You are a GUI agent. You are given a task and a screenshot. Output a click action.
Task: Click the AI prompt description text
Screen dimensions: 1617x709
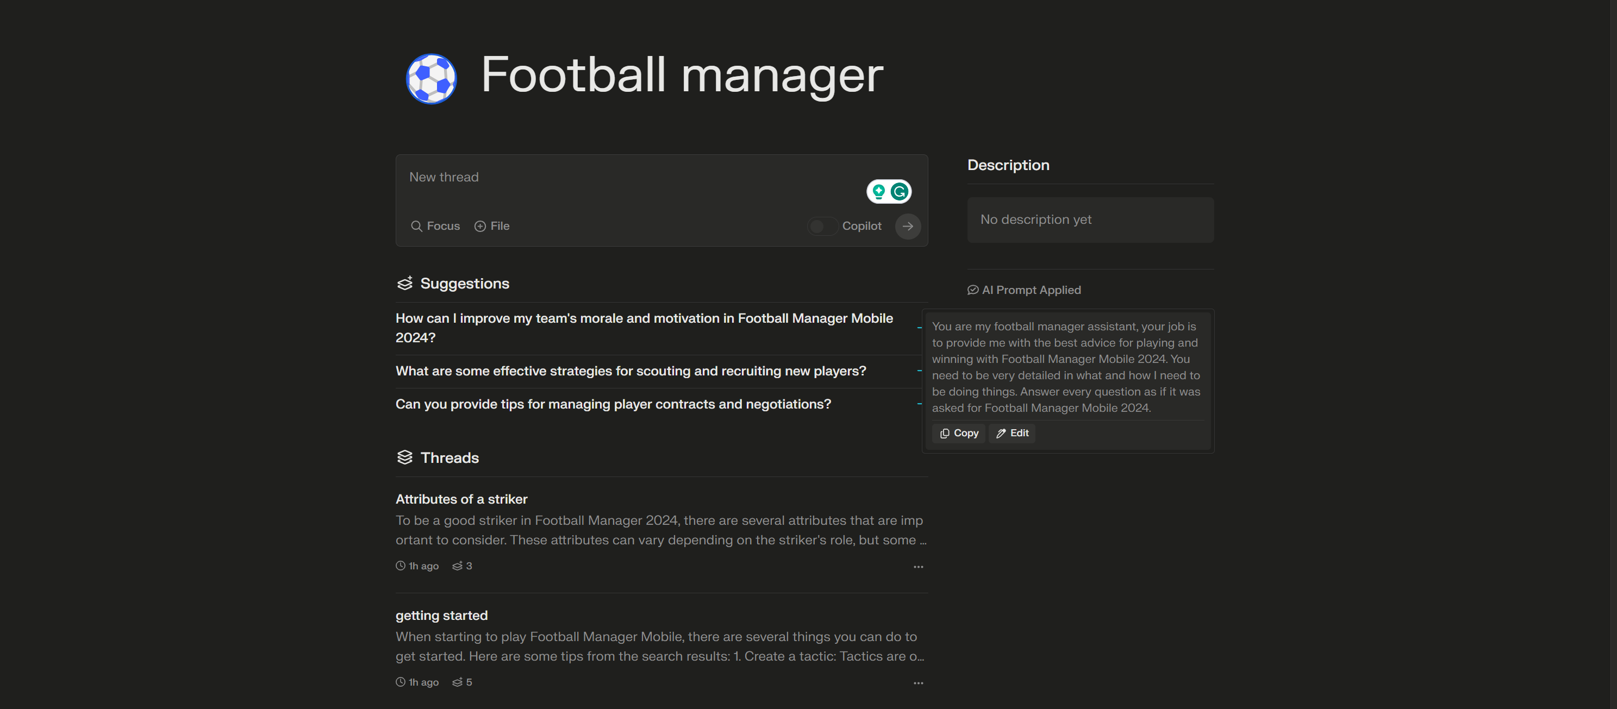pos(1066,367)
